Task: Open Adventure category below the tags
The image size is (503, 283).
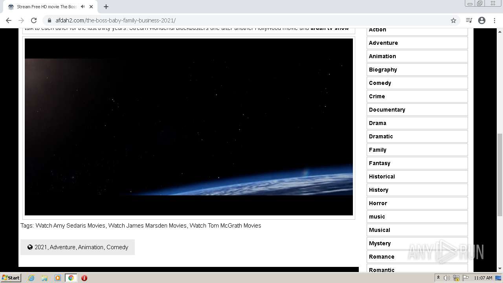Action: point(62,247)
